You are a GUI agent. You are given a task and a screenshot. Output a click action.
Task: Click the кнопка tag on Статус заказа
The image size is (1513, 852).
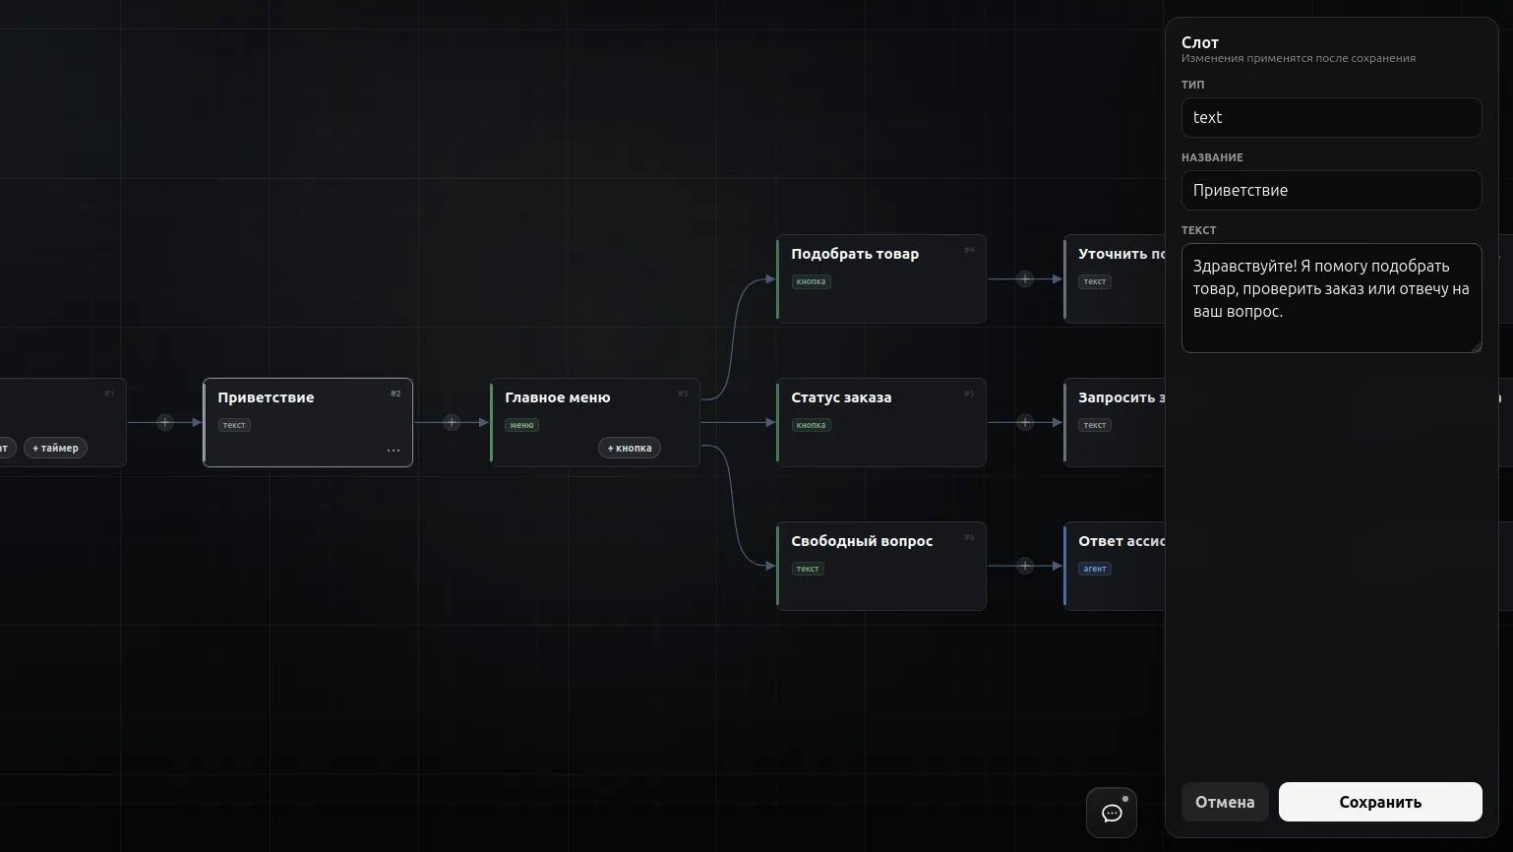click(x=811, y=425)
